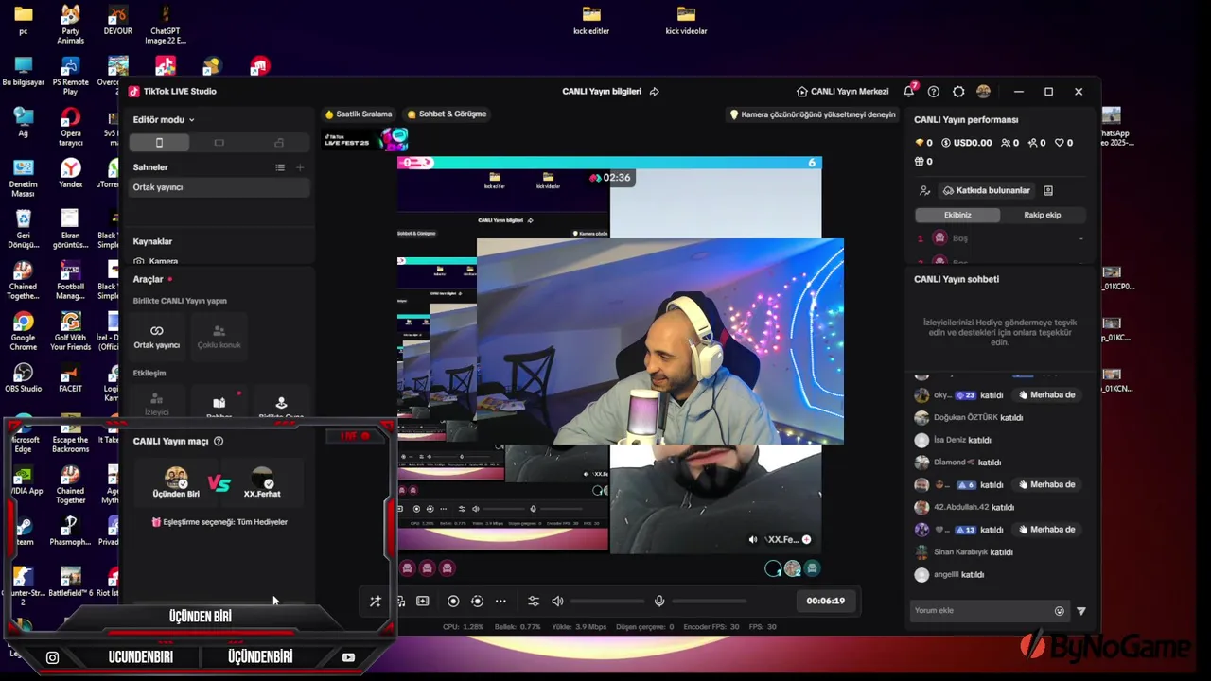Click the 00:06:19 stream timer
This screenshot has width=1211, height=681.
coord(825,601)
